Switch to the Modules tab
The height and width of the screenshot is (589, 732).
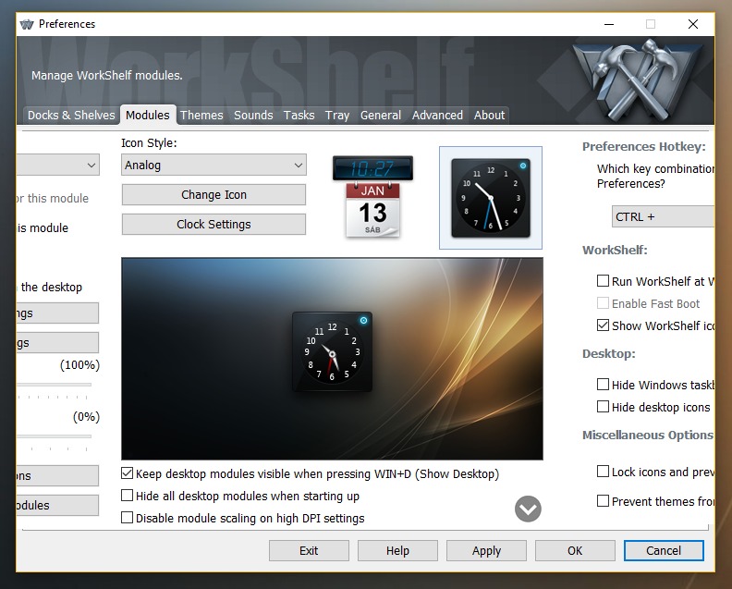pyautogui.click(x=148, y=115)
